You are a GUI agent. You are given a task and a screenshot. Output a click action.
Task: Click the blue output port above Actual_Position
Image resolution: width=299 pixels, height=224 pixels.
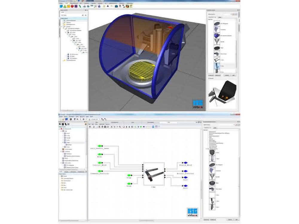pos(185,171)
